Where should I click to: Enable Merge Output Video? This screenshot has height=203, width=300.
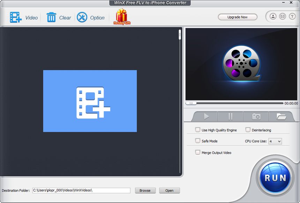coord(197,152)
